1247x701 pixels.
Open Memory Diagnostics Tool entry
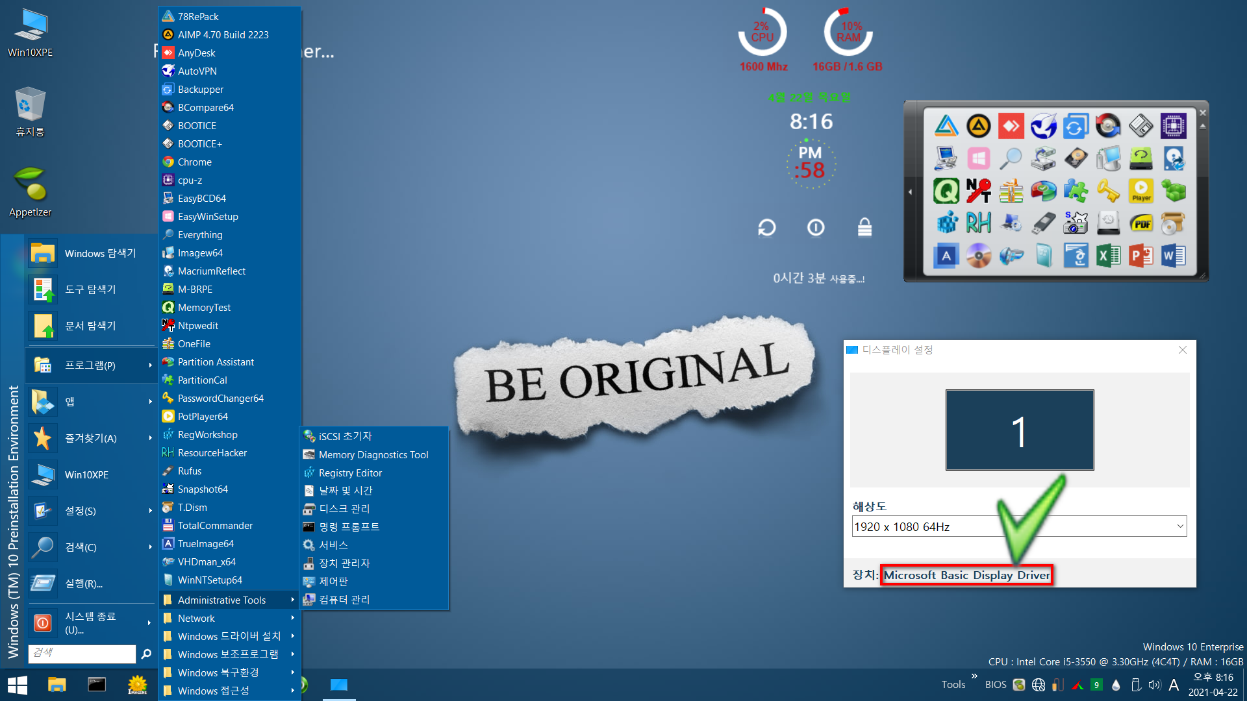tap(374, 455)
